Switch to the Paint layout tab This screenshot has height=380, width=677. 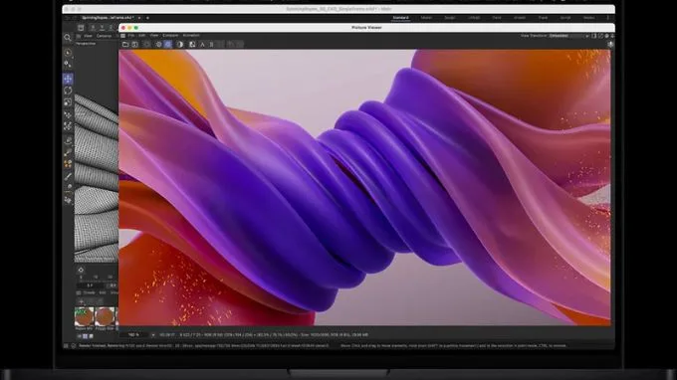pos(497,18)
